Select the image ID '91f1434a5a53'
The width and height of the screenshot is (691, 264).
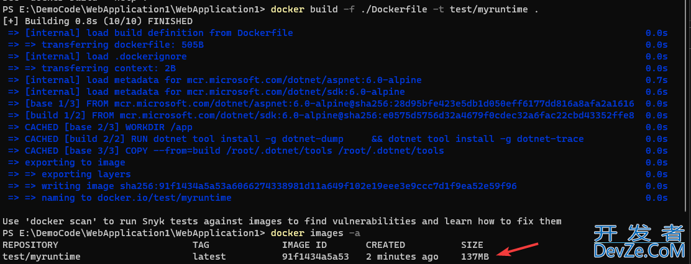pos(316,257)
